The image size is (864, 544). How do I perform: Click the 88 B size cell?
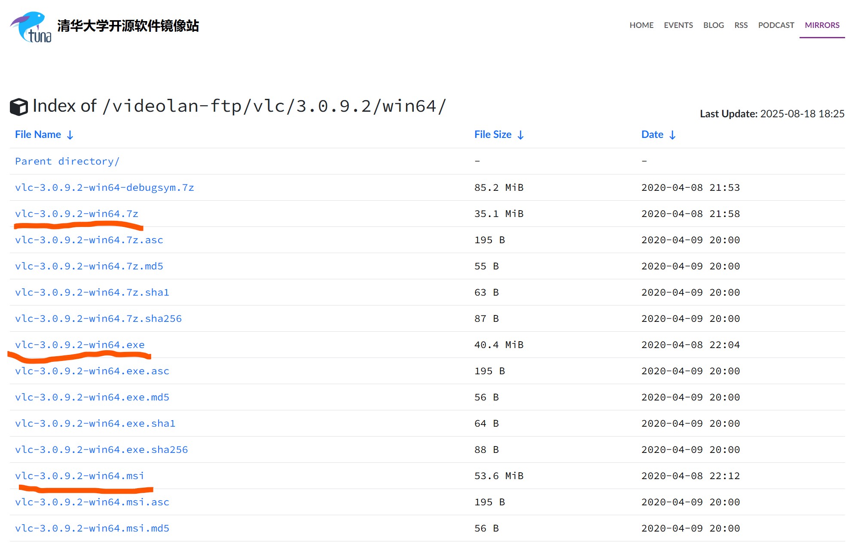(486, 449)
